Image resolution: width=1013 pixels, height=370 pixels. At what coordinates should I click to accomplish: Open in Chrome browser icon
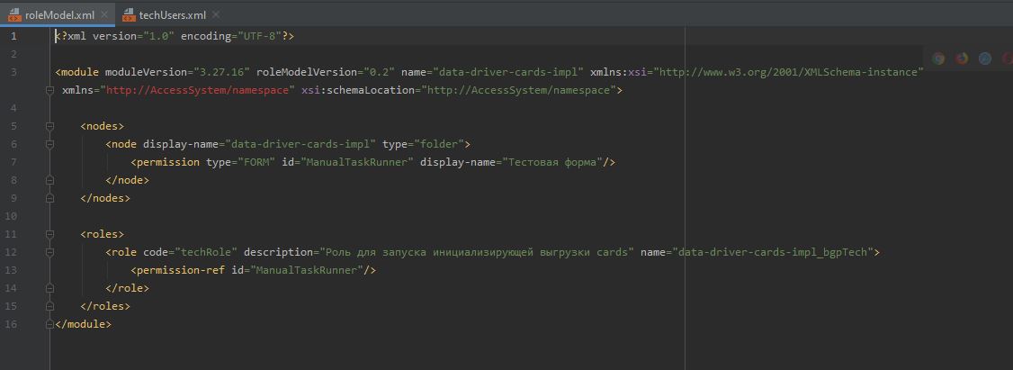coord(938,59)
